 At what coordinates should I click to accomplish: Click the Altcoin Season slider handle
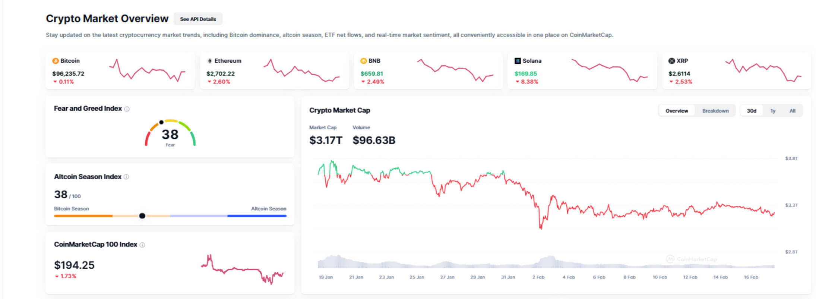coord(142,216)
